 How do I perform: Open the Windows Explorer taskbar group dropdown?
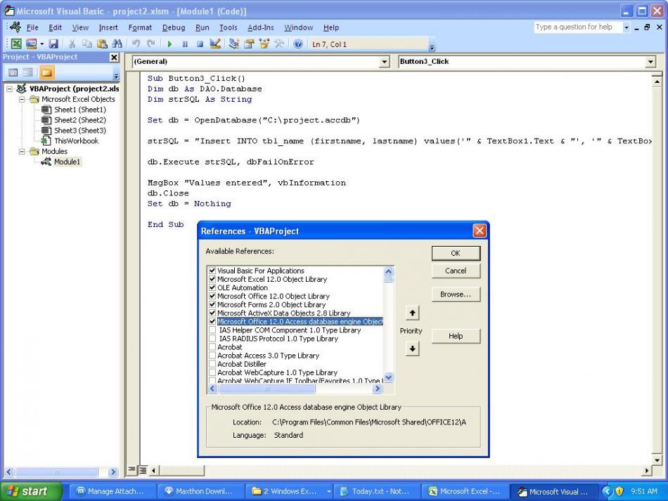click(329, 491)
